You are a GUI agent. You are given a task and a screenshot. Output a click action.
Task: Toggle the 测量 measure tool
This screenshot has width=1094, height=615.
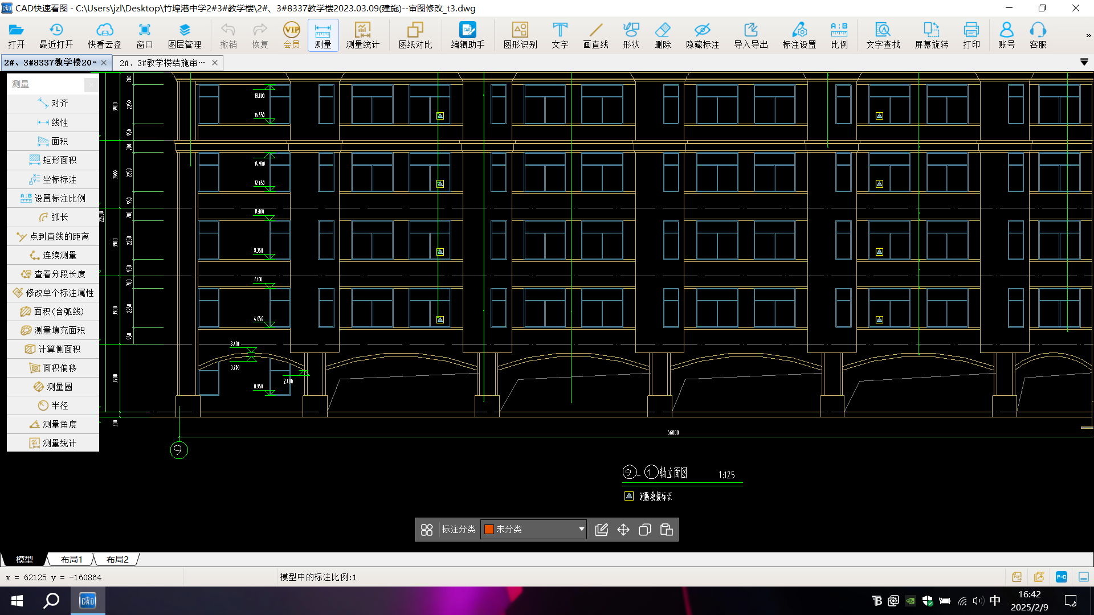pyautogui.click(x=323, y=35)
